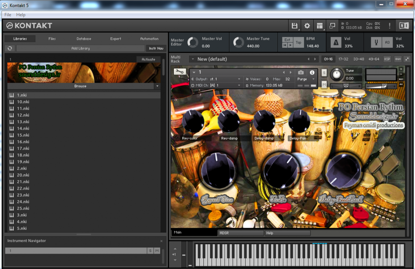Open the Help menu
This screenshot has width=415, height=269.
click(x=21, y=15)
